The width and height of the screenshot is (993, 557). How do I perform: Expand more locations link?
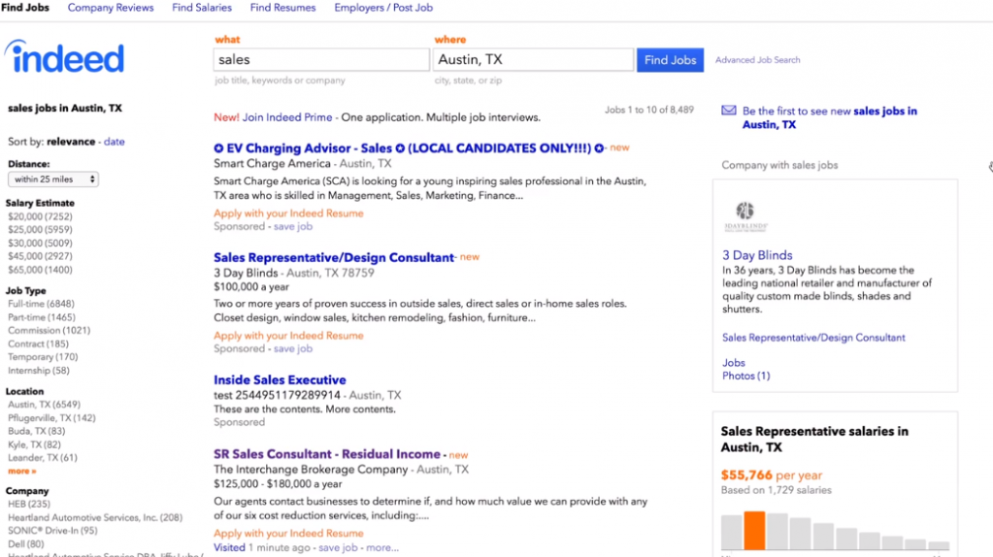click(21, 471)
